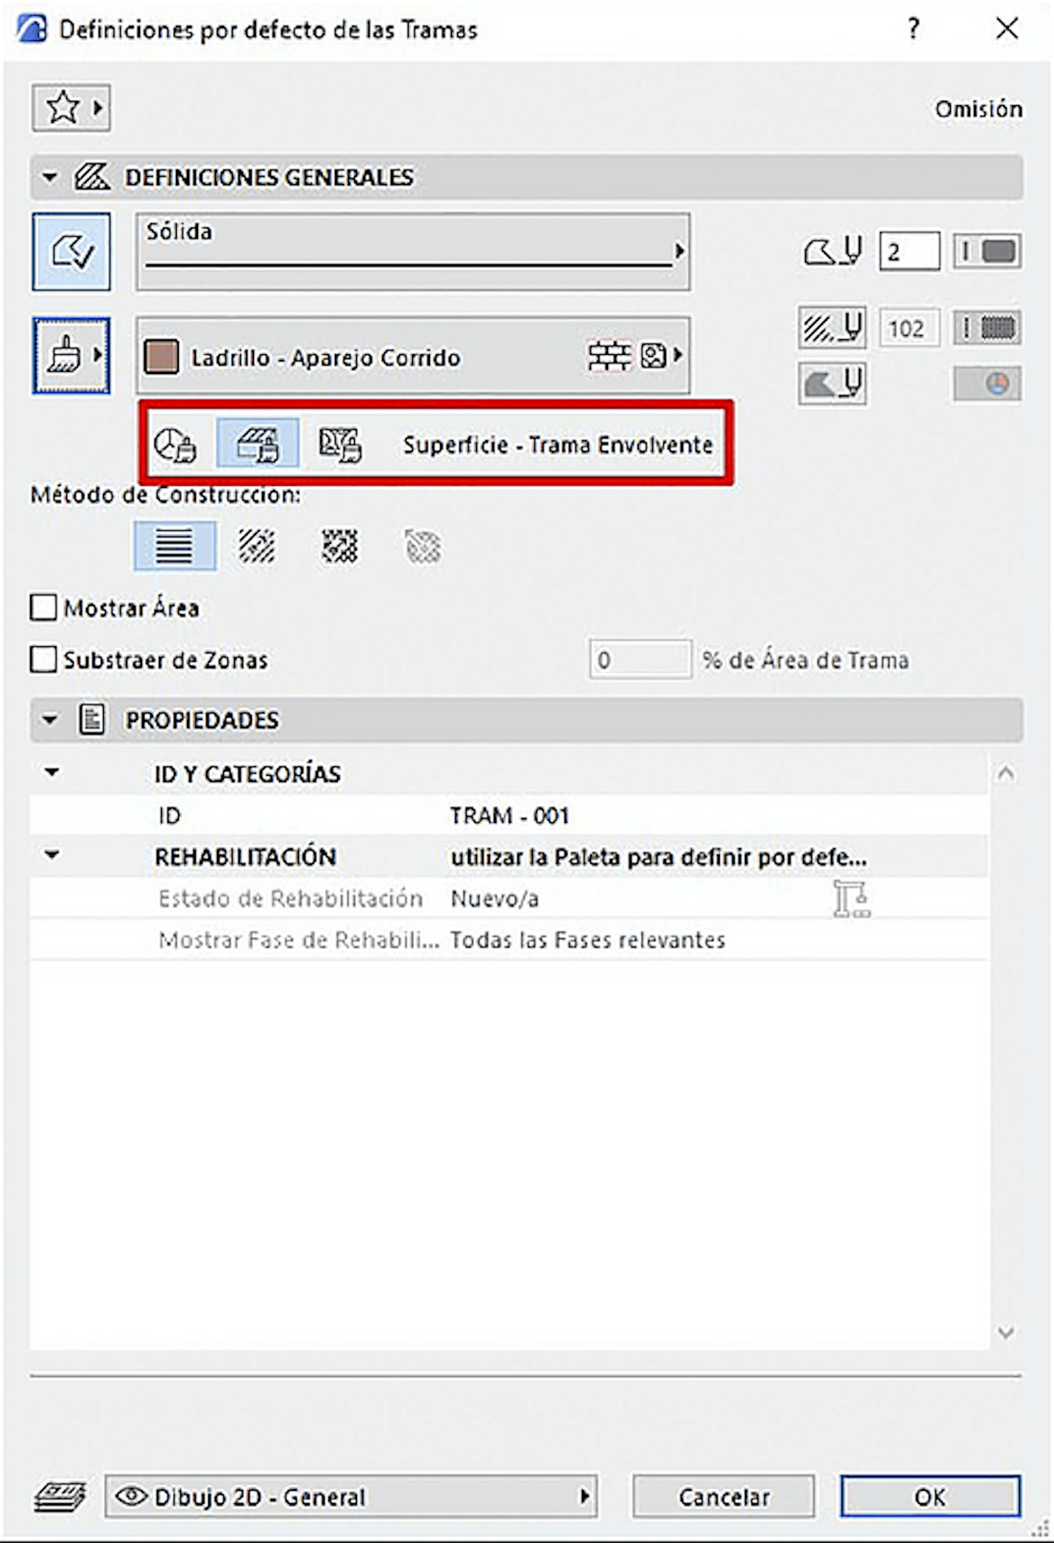Image resolution: width=1054 pixels, height=1543 pixels.
Task: Click the Superficie - Trama Envolvente label
Action: click(558, 445)
